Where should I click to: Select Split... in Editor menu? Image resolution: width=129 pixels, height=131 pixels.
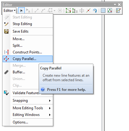(28, 46)
